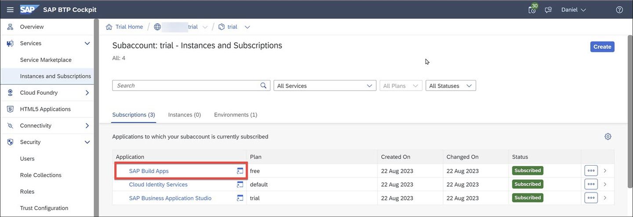This screenshot has height=217, width=633.
Task: Open the hamburger navigation menu
Action: (10, 10)
